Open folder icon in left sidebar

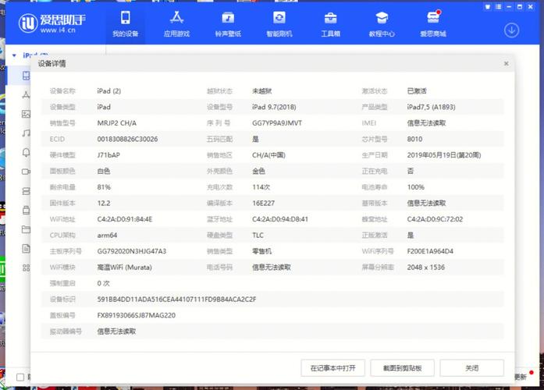[26, 229]
